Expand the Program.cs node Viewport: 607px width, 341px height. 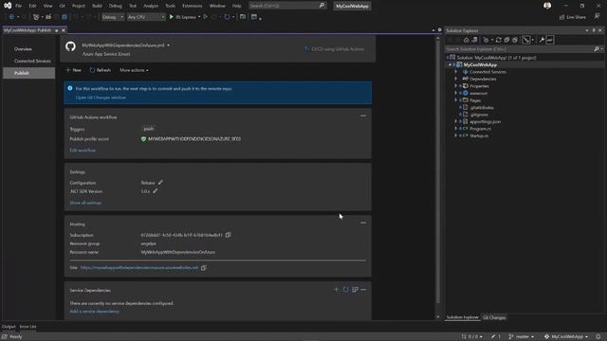tap(456, 129)
